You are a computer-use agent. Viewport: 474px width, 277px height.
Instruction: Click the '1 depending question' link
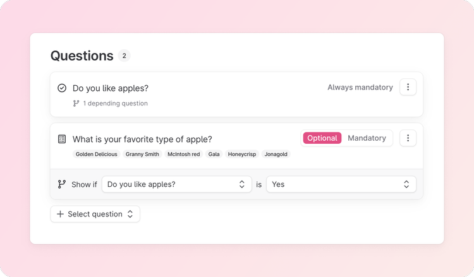[115, 103]
